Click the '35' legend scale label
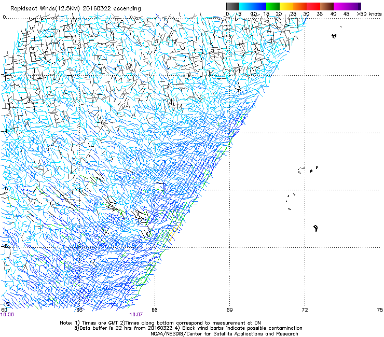Image resolution: width=384 pixels, height=337 pixels. 320,13
